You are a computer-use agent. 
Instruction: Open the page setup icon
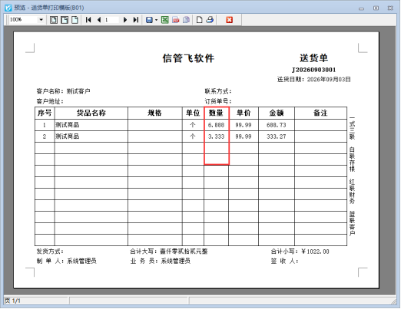coord(199,20)
